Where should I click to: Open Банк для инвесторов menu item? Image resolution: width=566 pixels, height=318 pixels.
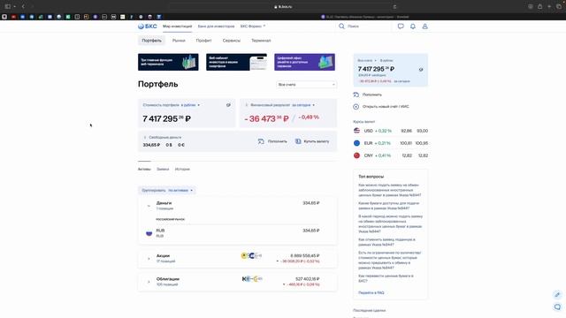(216, 26)
